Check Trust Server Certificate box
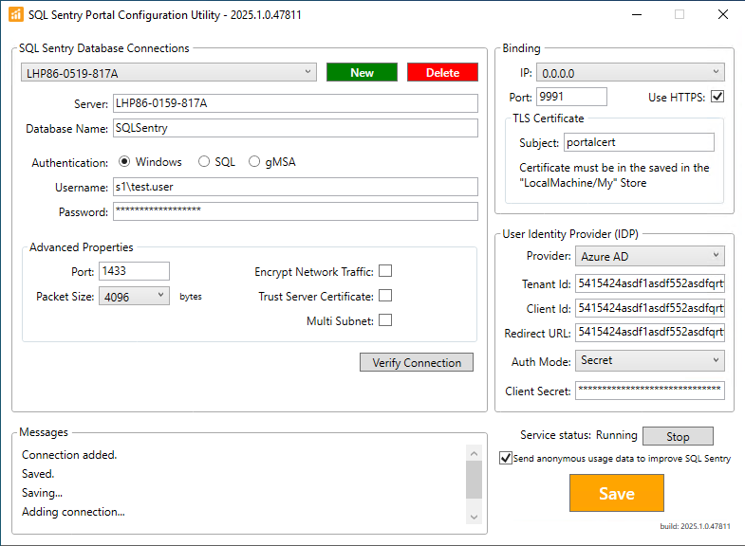This screenshot has width=745, height=546. 385,296
